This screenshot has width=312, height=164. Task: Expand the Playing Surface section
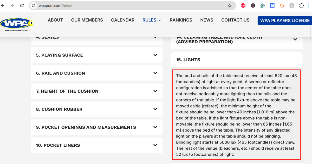pos(96,55)
